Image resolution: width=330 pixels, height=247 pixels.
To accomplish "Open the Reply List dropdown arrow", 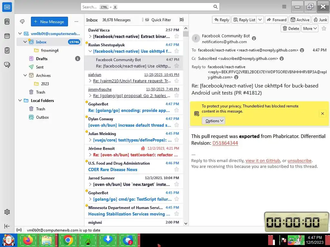I will pos(260,20).
